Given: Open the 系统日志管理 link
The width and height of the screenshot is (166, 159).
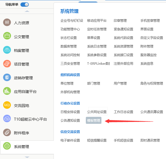Looking at the screenshot, I should coord(97,46).
